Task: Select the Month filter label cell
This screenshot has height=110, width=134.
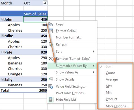Action: pyautogui.click(x=12, y=3)
